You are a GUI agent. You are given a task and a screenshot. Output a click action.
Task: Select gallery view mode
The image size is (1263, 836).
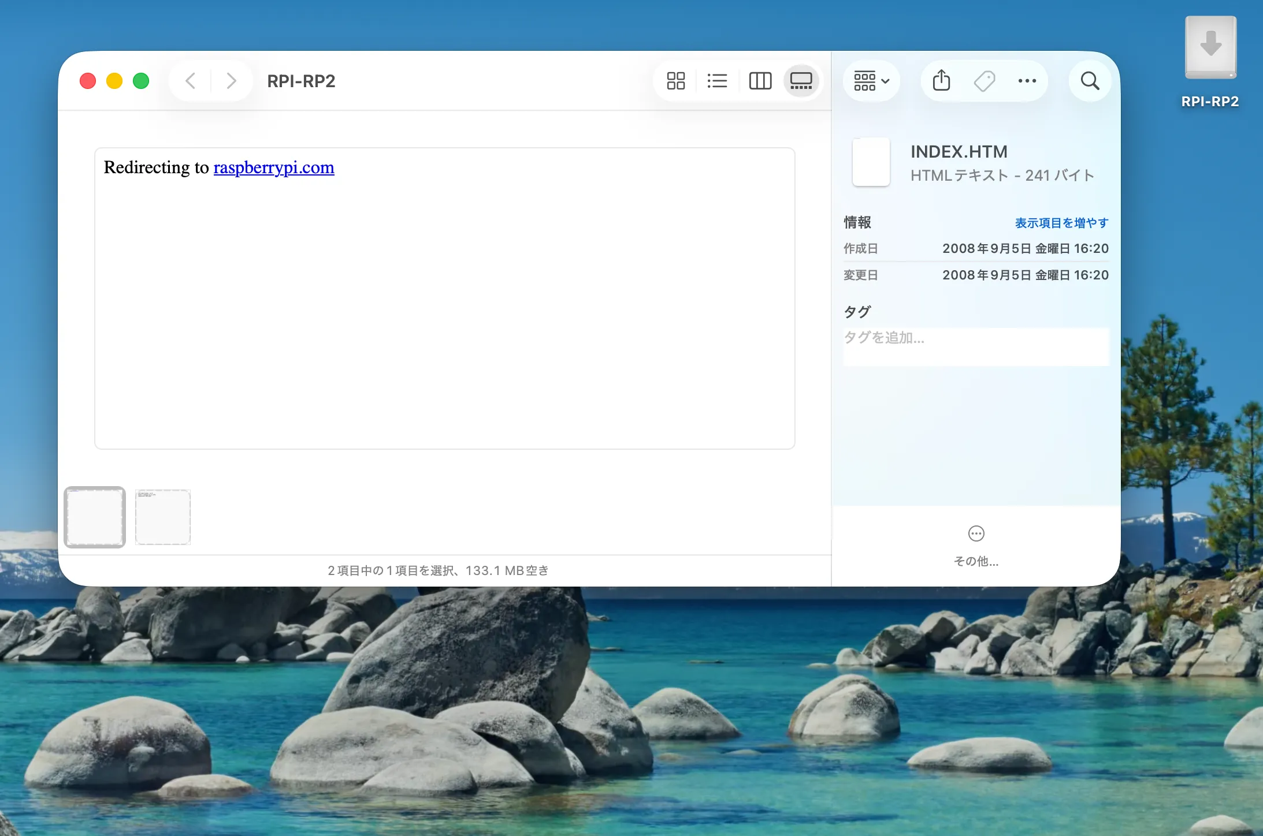coord(801,81)
